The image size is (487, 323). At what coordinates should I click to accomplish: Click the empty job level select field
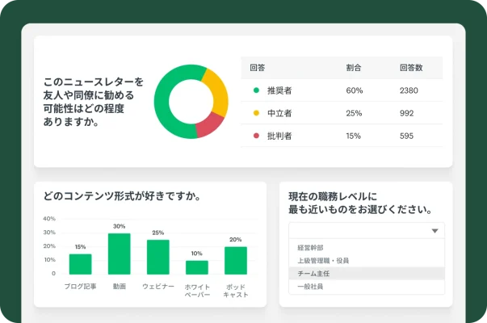367,230
